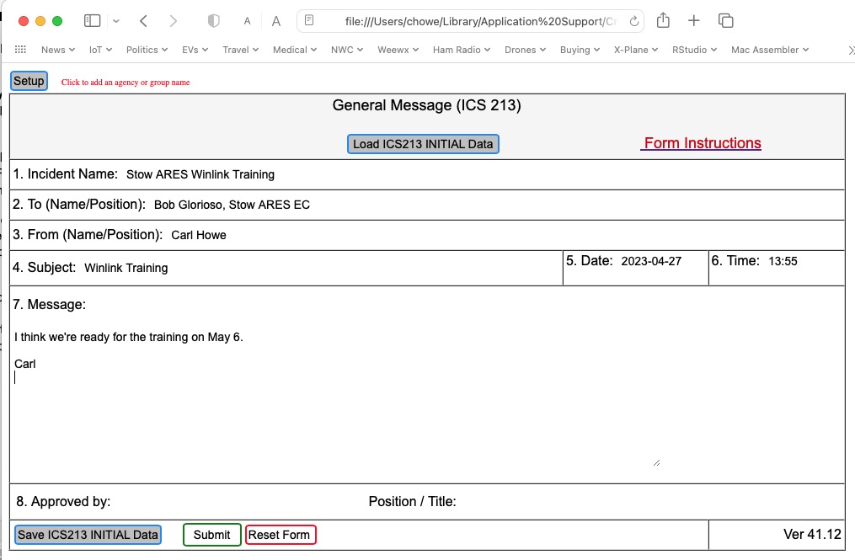This screenshot has height=560, width=855.
Task: Open a new tab with plus icon
Action: (693, 21)
